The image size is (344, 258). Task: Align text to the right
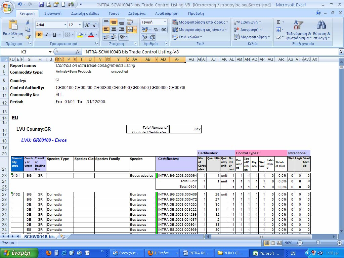tap(121, 30)
